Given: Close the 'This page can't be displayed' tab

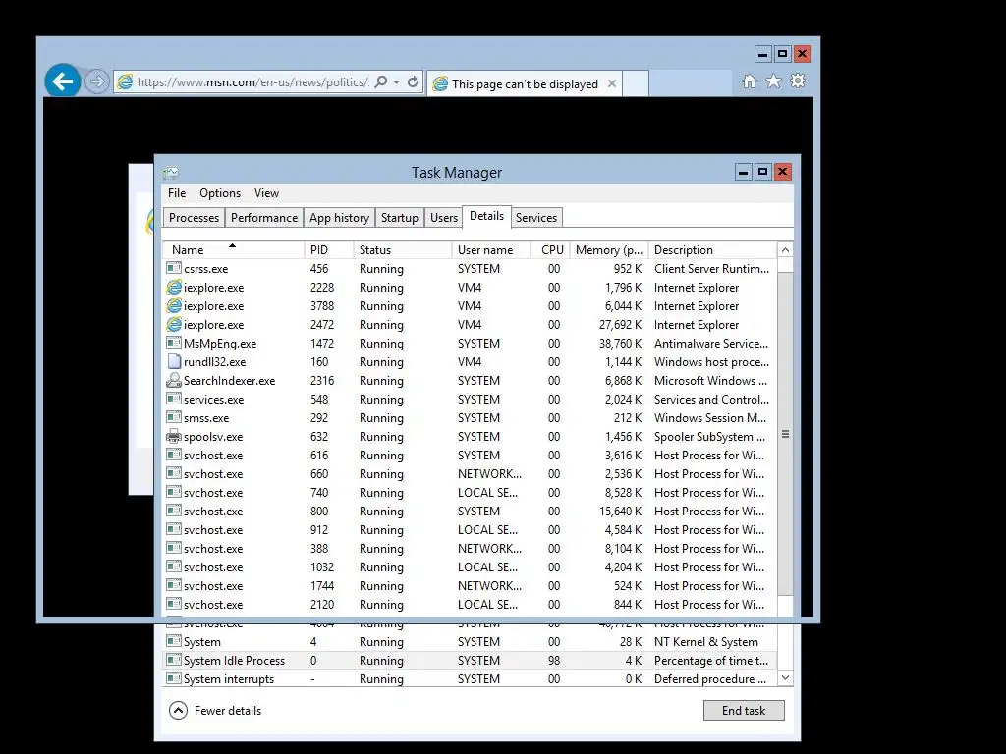Looking at the screenshot, I should pos(612,83).
